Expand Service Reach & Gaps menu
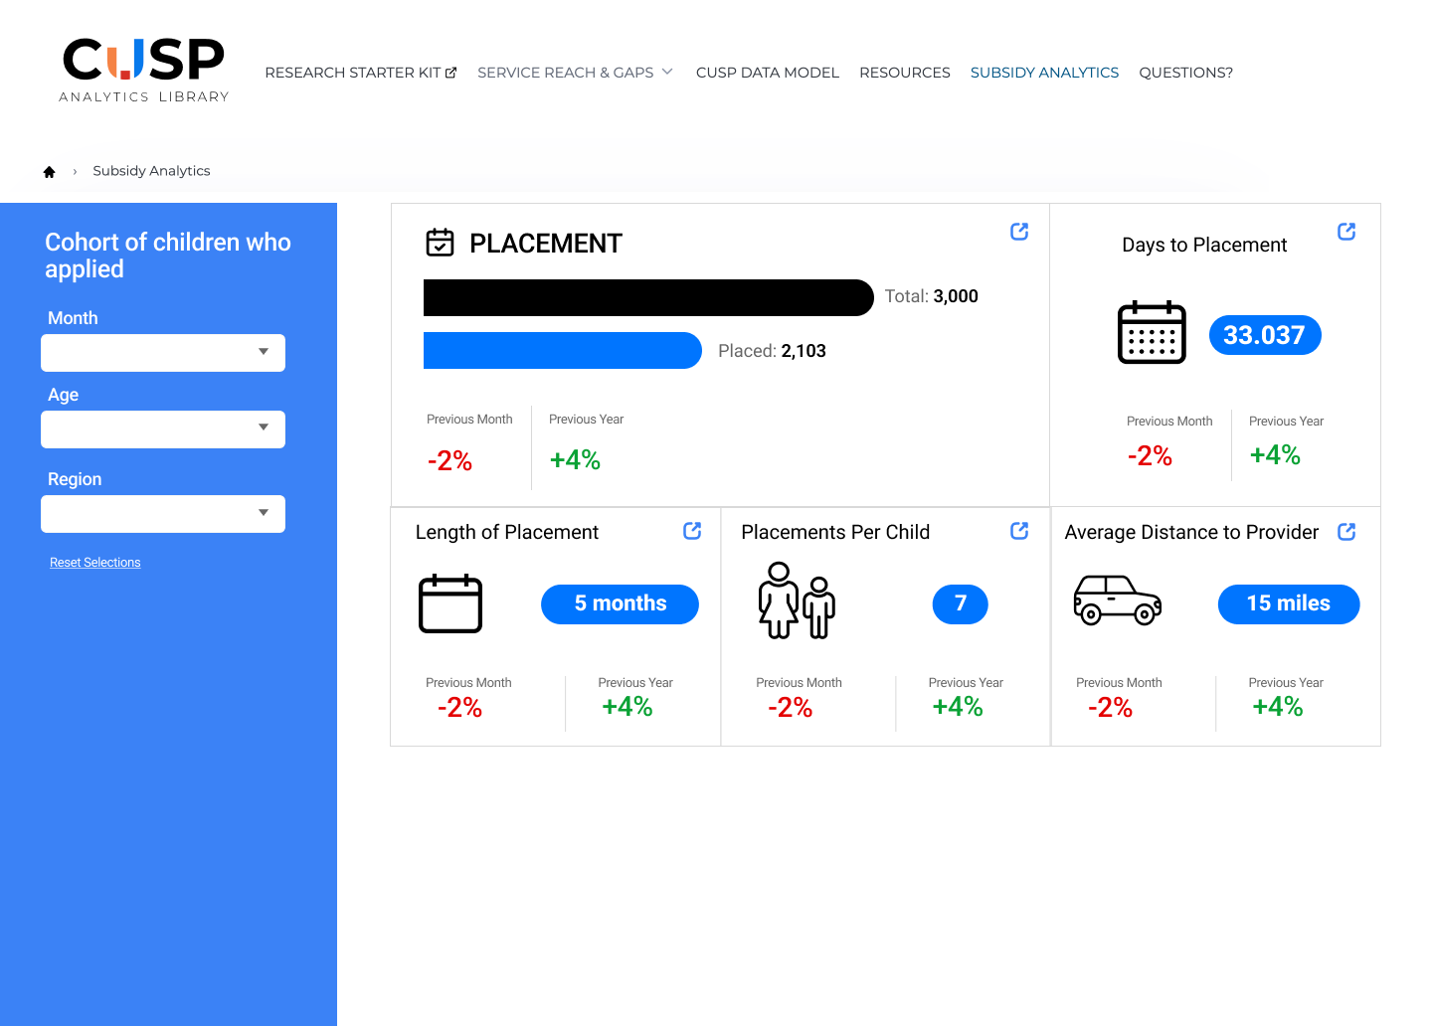This screenshot has width=1432, height=1026. [575, 73]
